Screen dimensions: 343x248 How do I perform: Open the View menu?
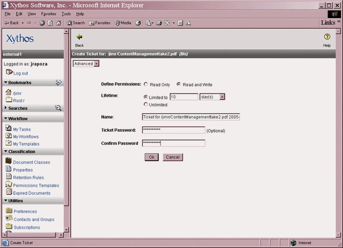[31, 14]
